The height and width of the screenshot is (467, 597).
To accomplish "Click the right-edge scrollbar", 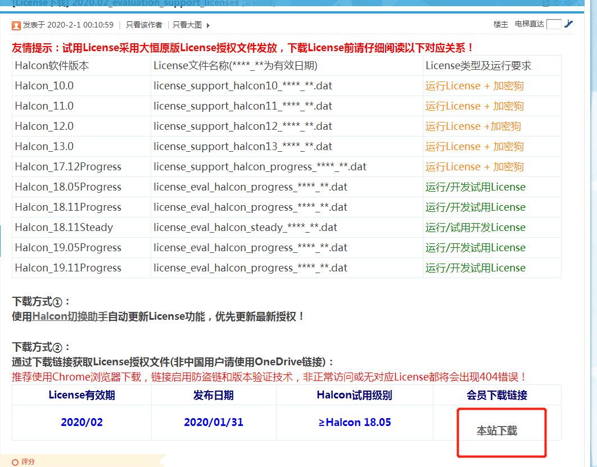I will click(593, 225).
